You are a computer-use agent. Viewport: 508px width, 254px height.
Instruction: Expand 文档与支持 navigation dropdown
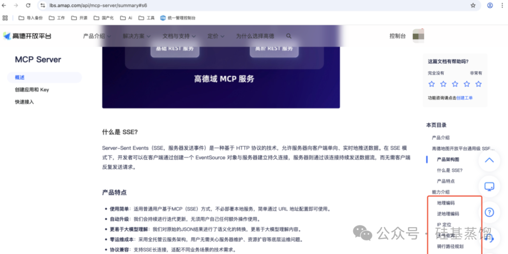point(179,36)
